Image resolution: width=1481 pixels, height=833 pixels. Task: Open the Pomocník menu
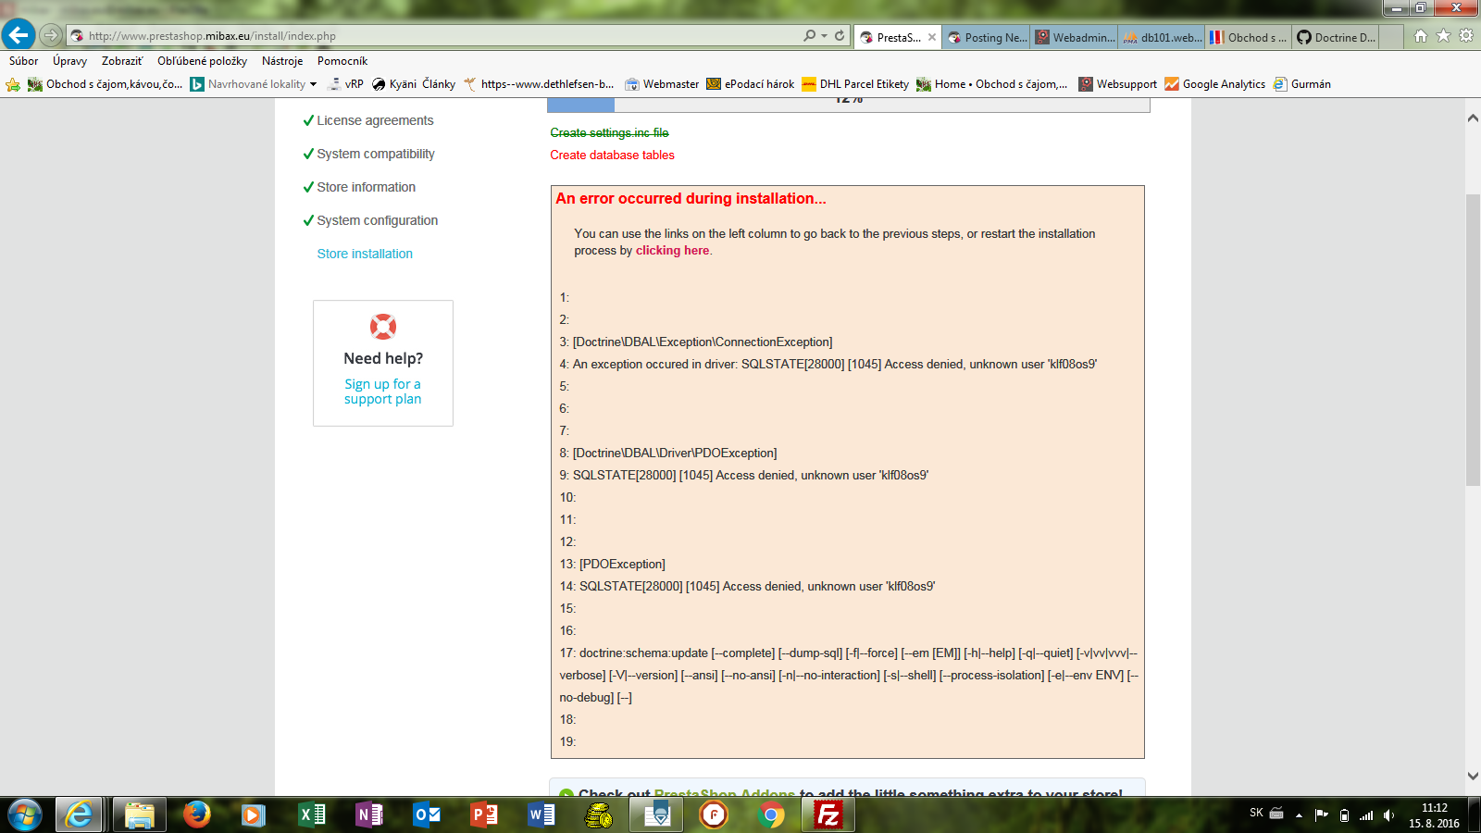pos(342,61)
